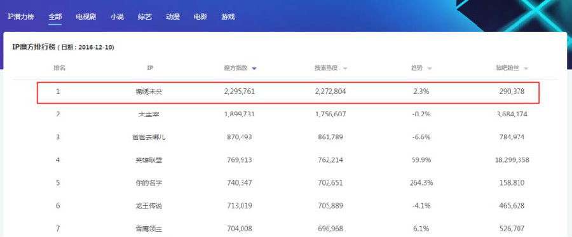Viewport: 572px width, 237px height.
Task: Sort by 魔方指数 column arrow
Action: click(x=254, y=69)
